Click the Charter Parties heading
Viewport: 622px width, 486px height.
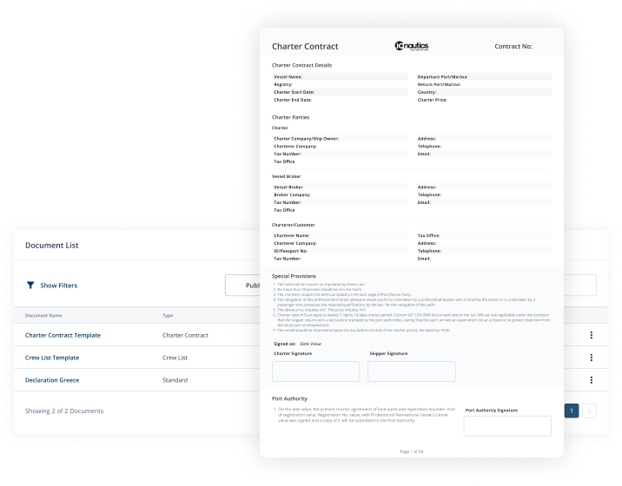pos(290,117)
